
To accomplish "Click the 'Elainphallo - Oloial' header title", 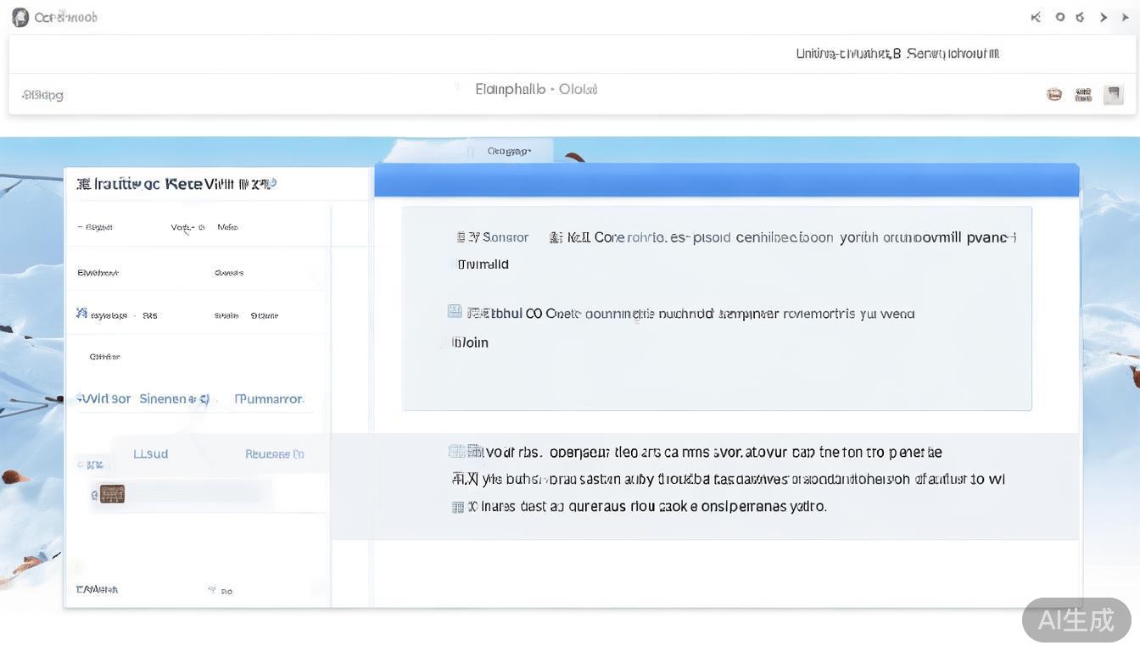I will [x=535, y=89].
